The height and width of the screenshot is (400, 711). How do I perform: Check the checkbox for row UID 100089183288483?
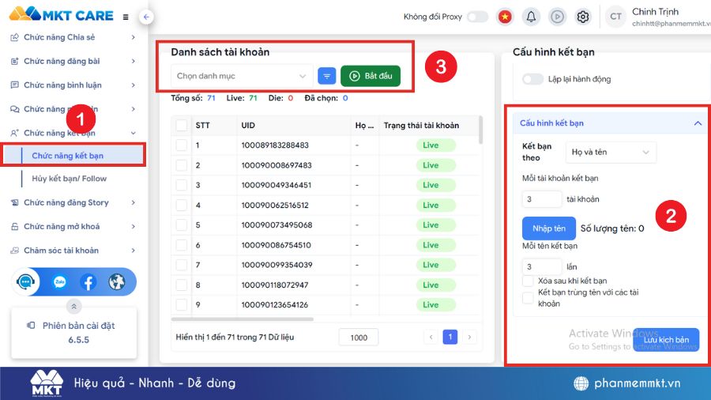click(182, 145)
